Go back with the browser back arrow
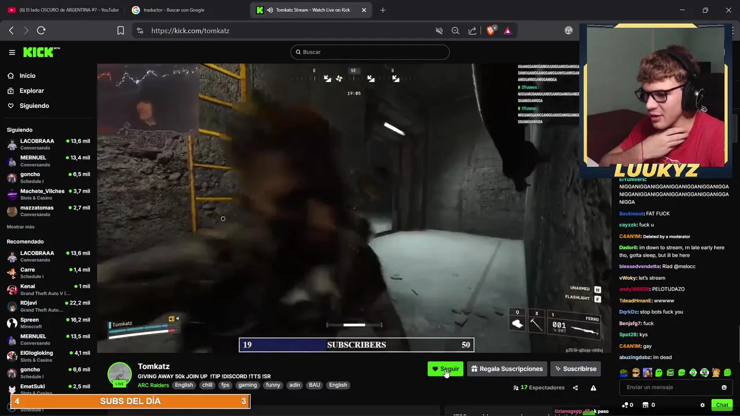 click(x=12, y=31)
